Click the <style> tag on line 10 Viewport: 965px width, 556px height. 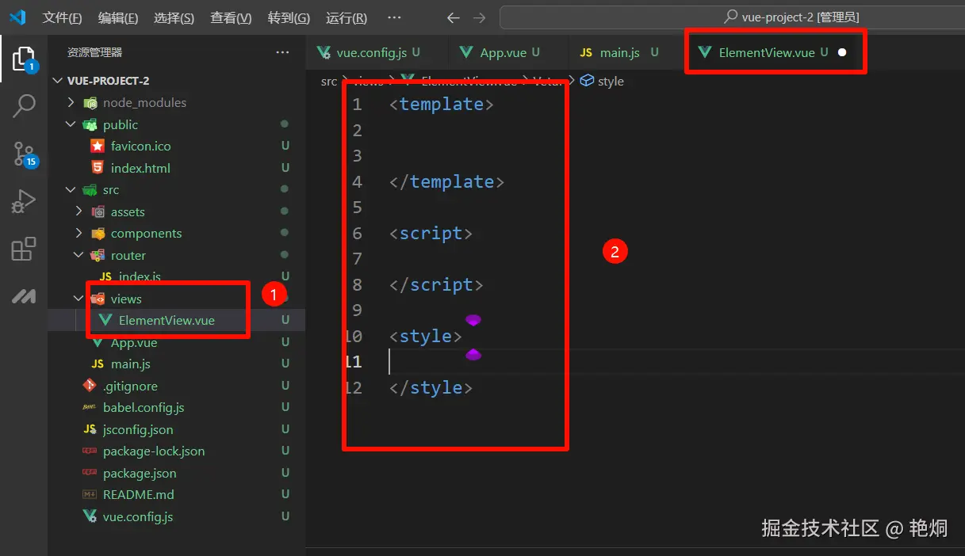click(x=426, y=337)
